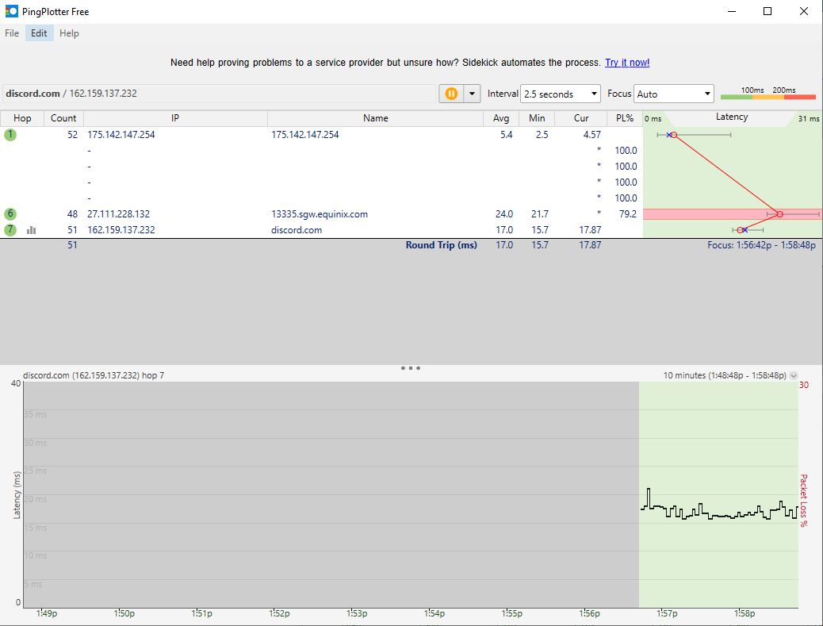Select IP 27.111.228.132 in hop 6
This screenshot has height=626, width=823.
[118, 213]
